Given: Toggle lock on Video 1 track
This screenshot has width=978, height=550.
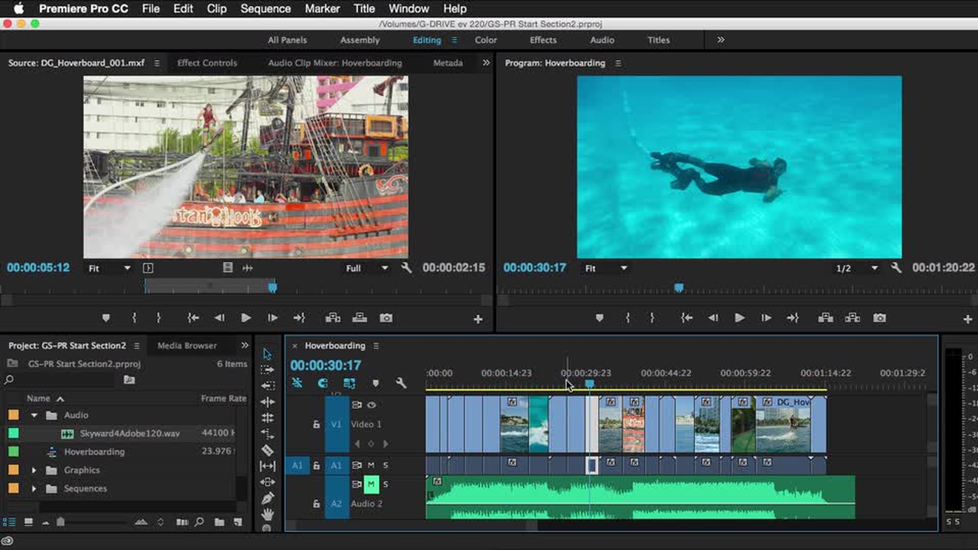Looking at the screenshot, I should point(316,424).
